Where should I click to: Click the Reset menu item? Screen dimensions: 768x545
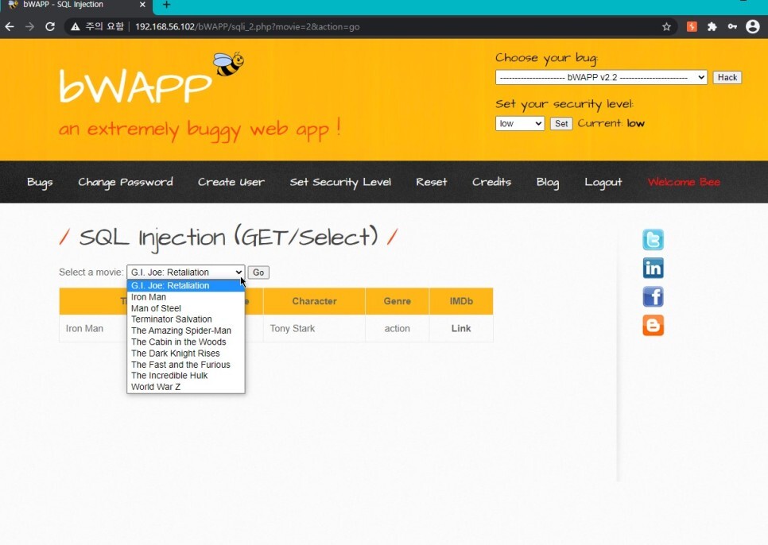(x=432, y=182)
